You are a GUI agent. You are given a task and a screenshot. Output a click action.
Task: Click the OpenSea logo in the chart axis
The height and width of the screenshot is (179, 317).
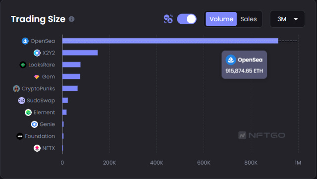tap(25, 41)
